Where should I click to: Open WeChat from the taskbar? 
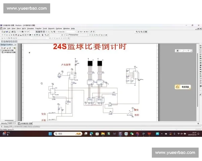click(132, 134)
